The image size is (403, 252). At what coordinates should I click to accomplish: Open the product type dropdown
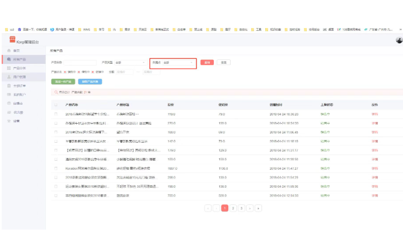click(x=129, y=63)
